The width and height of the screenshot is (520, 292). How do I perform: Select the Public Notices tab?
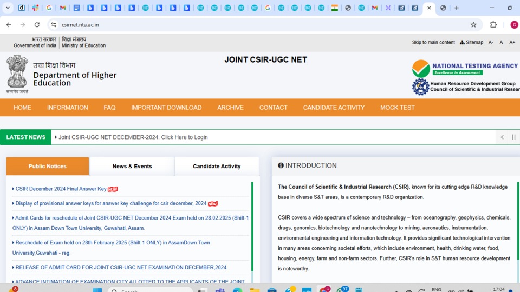[48, 166]
